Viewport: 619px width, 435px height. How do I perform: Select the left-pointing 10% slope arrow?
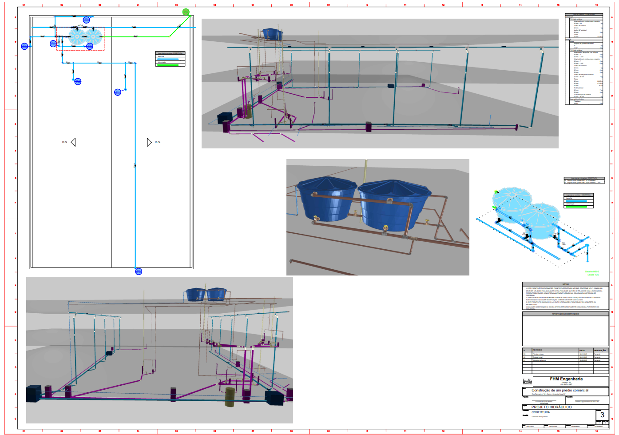[73, 142]
